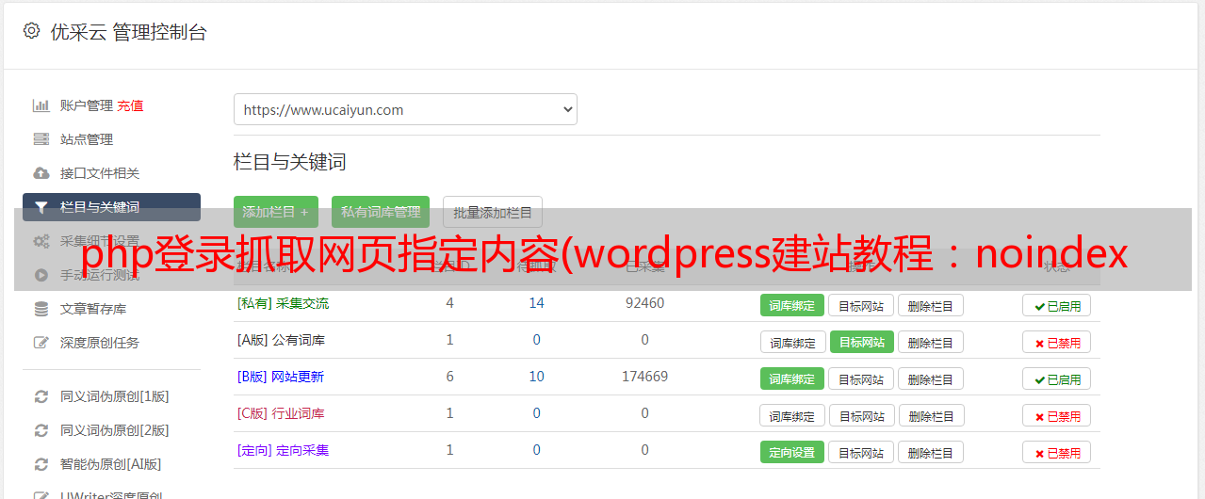This screenshot has height=499, width=1205.
Task: Toggle 已禁用 status for 行业词库
Action: [x=1057, y=415]
